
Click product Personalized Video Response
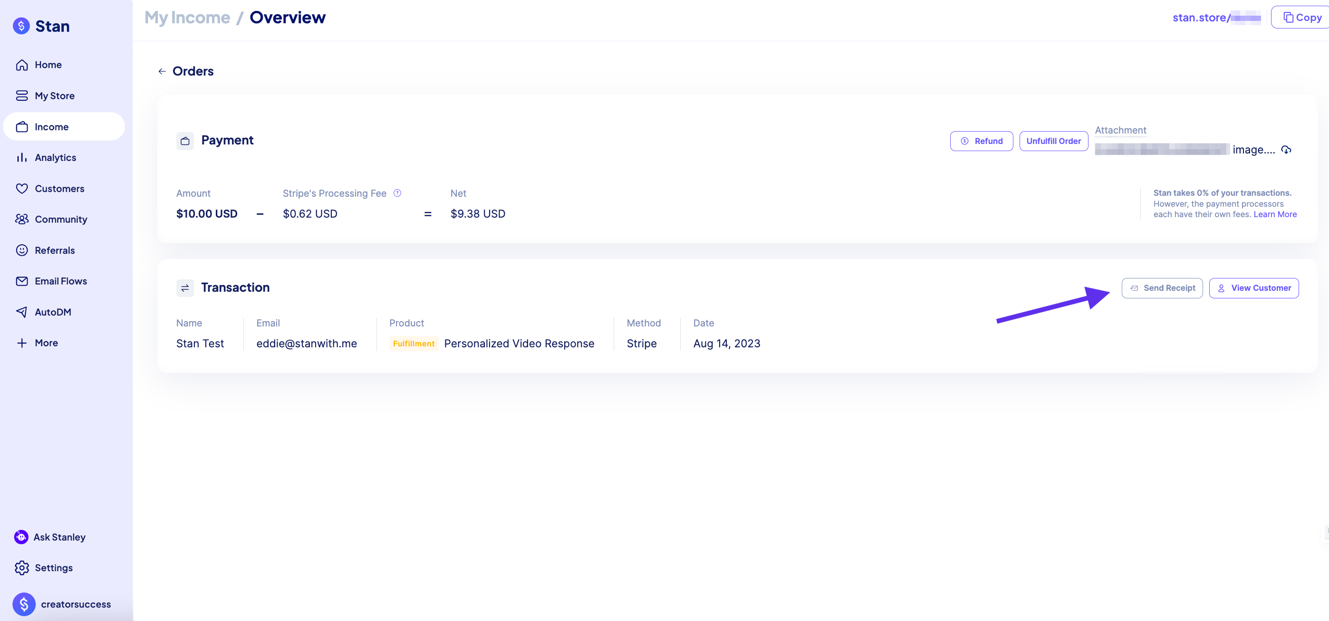coord(519,344)
